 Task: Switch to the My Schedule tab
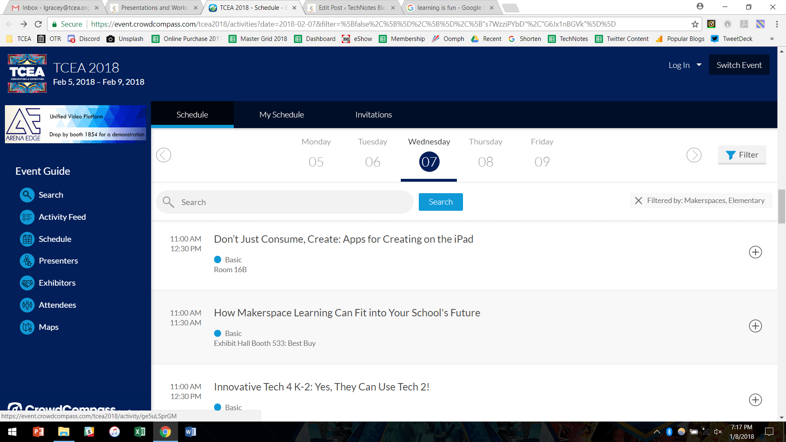(x=282, y=115)
